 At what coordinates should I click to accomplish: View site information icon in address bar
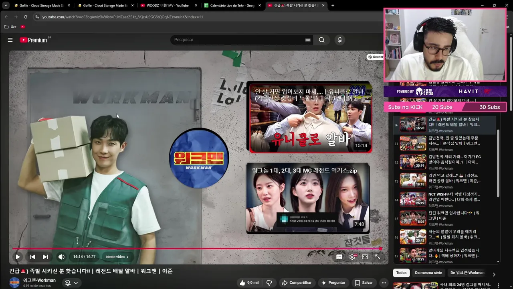37,17
